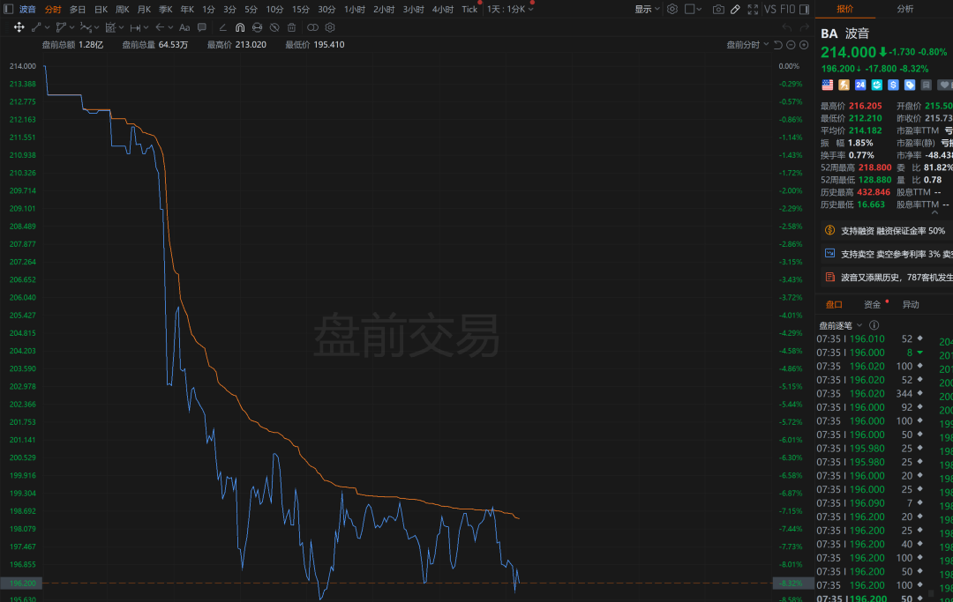The width and height of the screenshot is (953, 602).
Task: Click the redo arrow in drawing toolbar
Action: pos(804,27)
